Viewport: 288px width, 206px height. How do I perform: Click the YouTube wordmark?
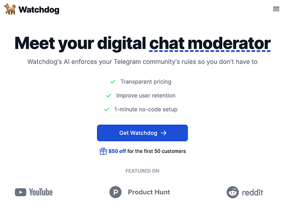coord(41,192)
